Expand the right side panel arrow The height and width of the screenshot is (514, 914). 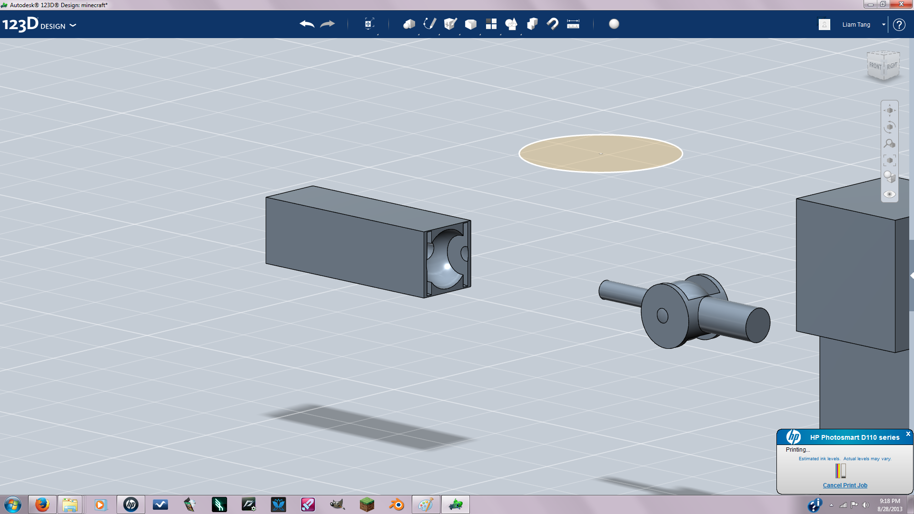(x=912, y=276)
